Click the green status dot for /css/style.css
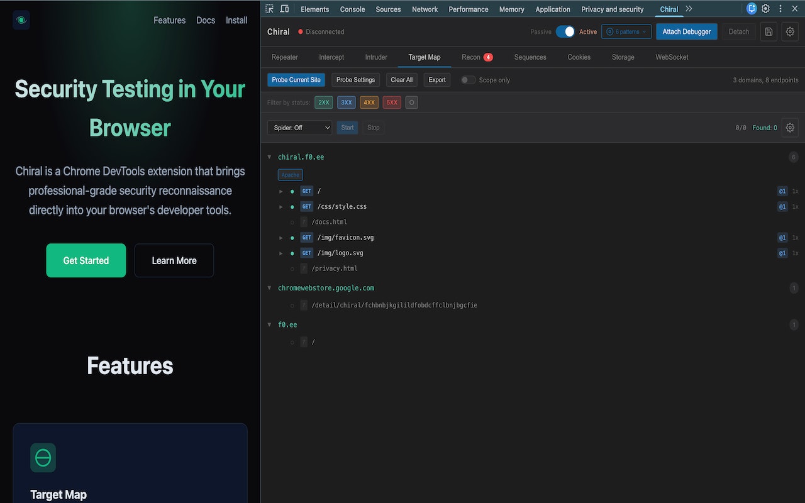 pyautogui.click(x=292, y=206)
